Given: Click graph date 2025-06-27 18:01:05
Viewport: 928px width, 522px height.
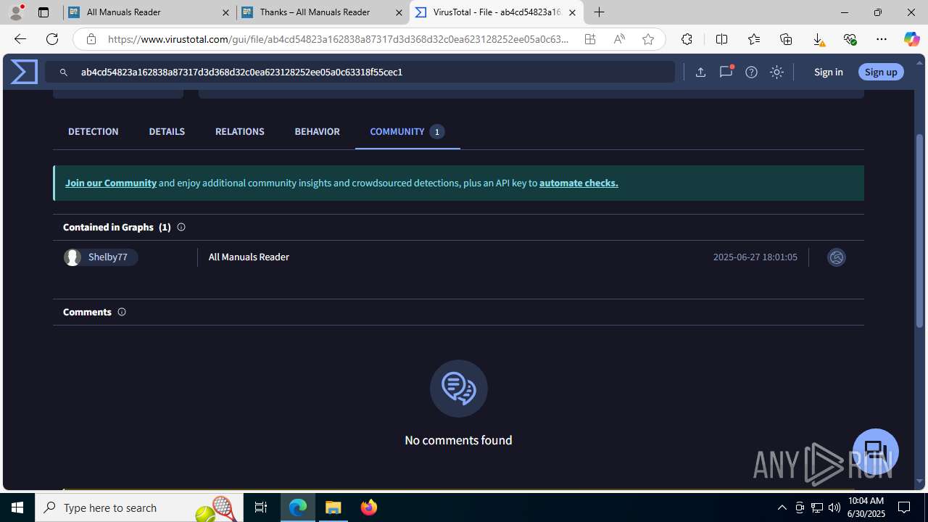Looking at the screenshot, I should pyautogui.click(x=755, y=257).
